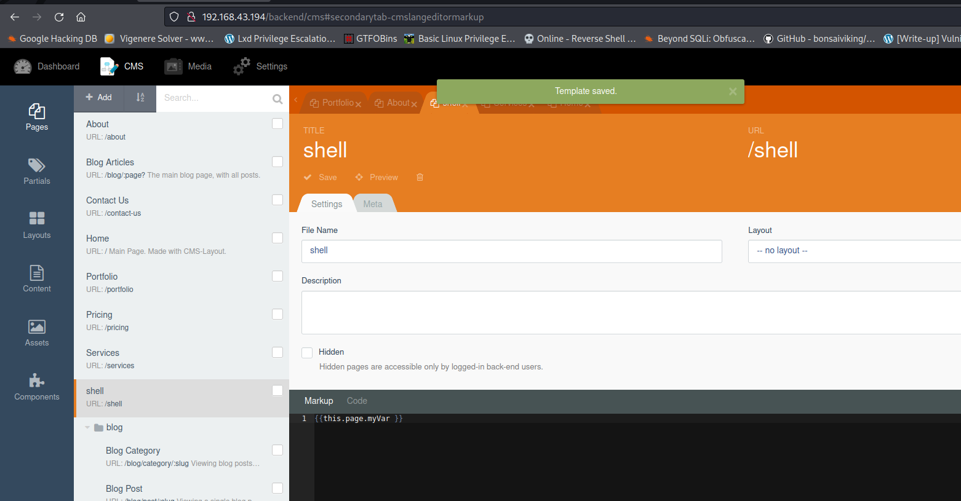Click the trash icon to delete page
The height and width of the screenshot is (501, 961).
click(420, 177)
